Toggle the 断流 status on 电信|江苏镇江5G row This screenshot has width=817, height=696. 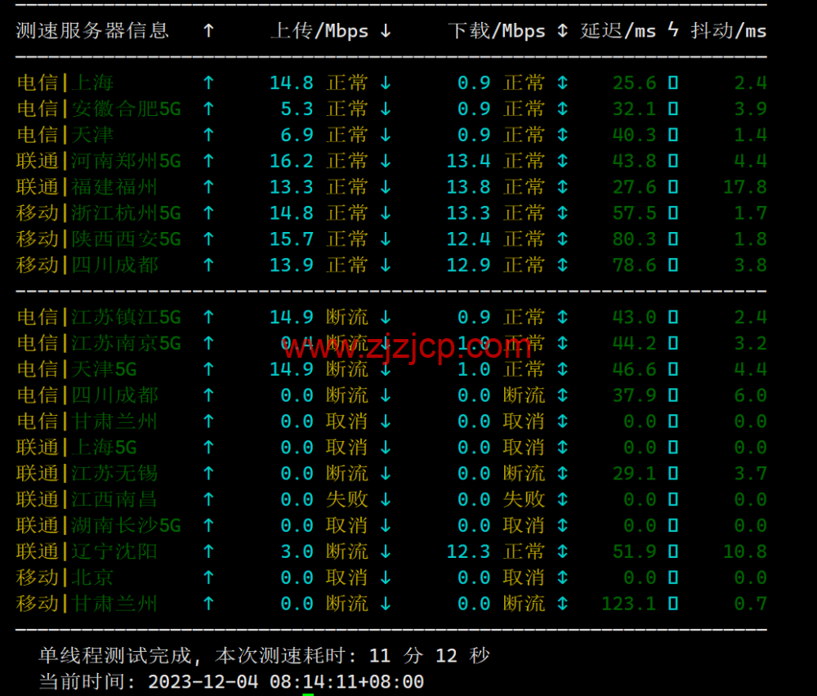(x=347, y=318)
